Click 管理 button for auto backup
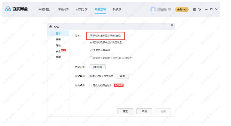This screenshot has width=231, height=126. [x=122, y=76]
